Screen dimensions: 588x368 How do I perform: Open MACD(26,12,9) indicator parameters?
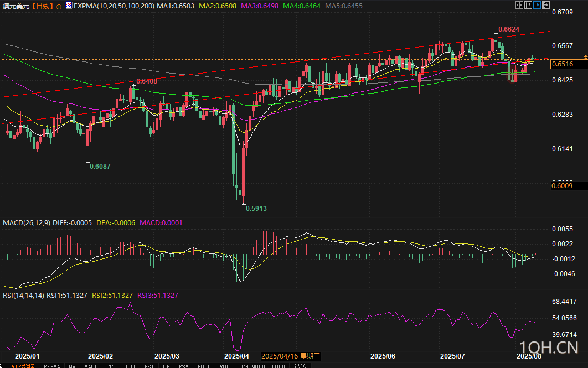coord(24,223)
